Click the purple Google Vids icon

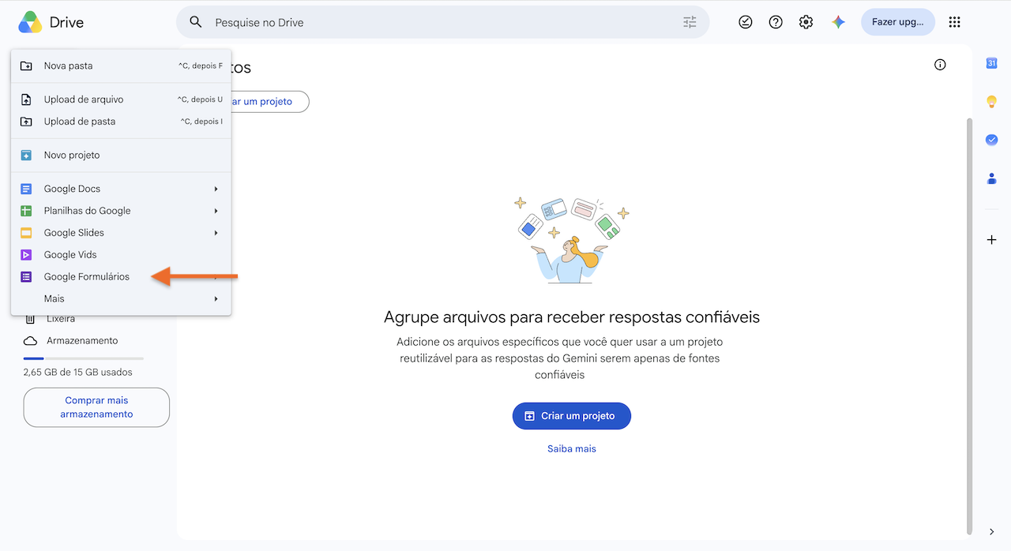click(x=26, y=255)
